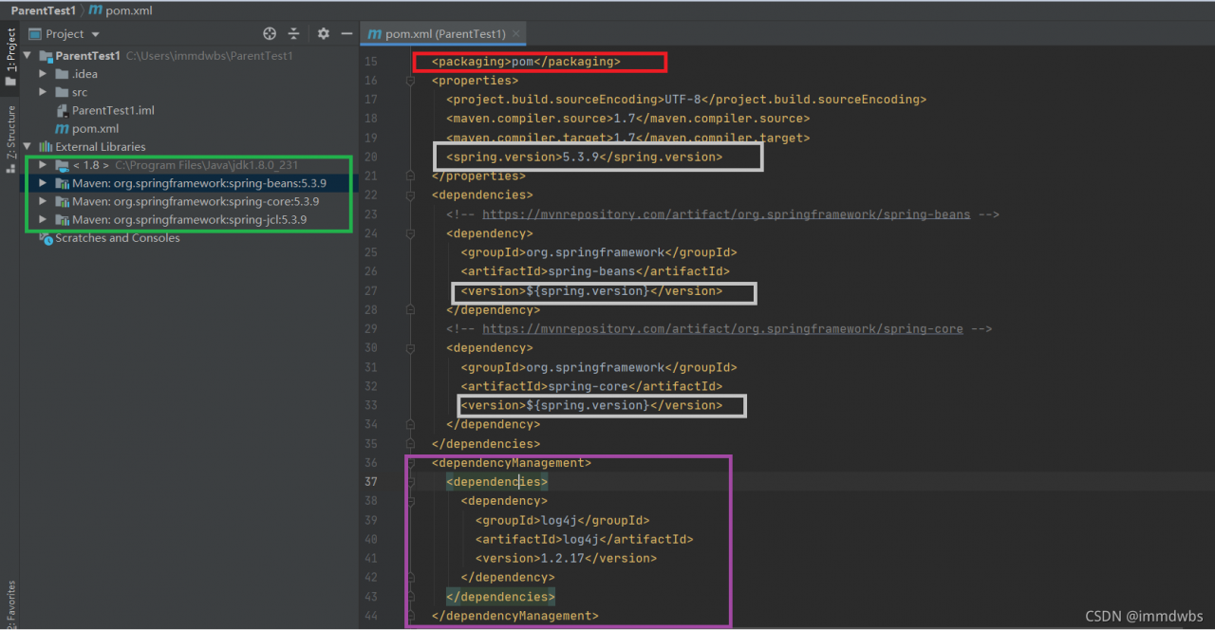Open the spring-beans mvnrepository link
The height and width of the screenshot is (630, 1215).
726,214
